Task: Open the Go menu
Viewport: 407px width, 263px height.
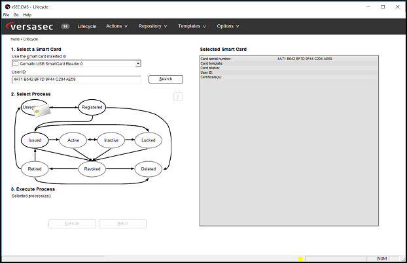Action: (16, 15)
